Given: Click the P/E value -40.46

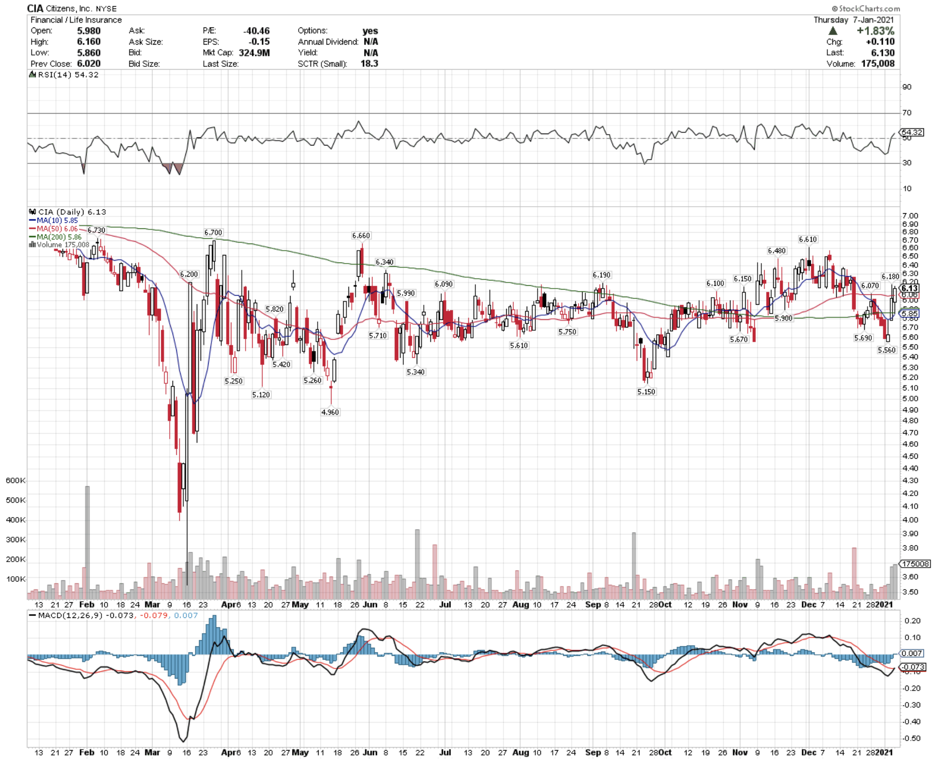Looking at the screenshot, I should click(256, 31).
